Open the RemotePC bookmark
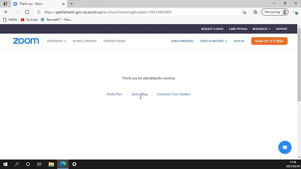The image size is (301, 169). [x=56, y=20]
